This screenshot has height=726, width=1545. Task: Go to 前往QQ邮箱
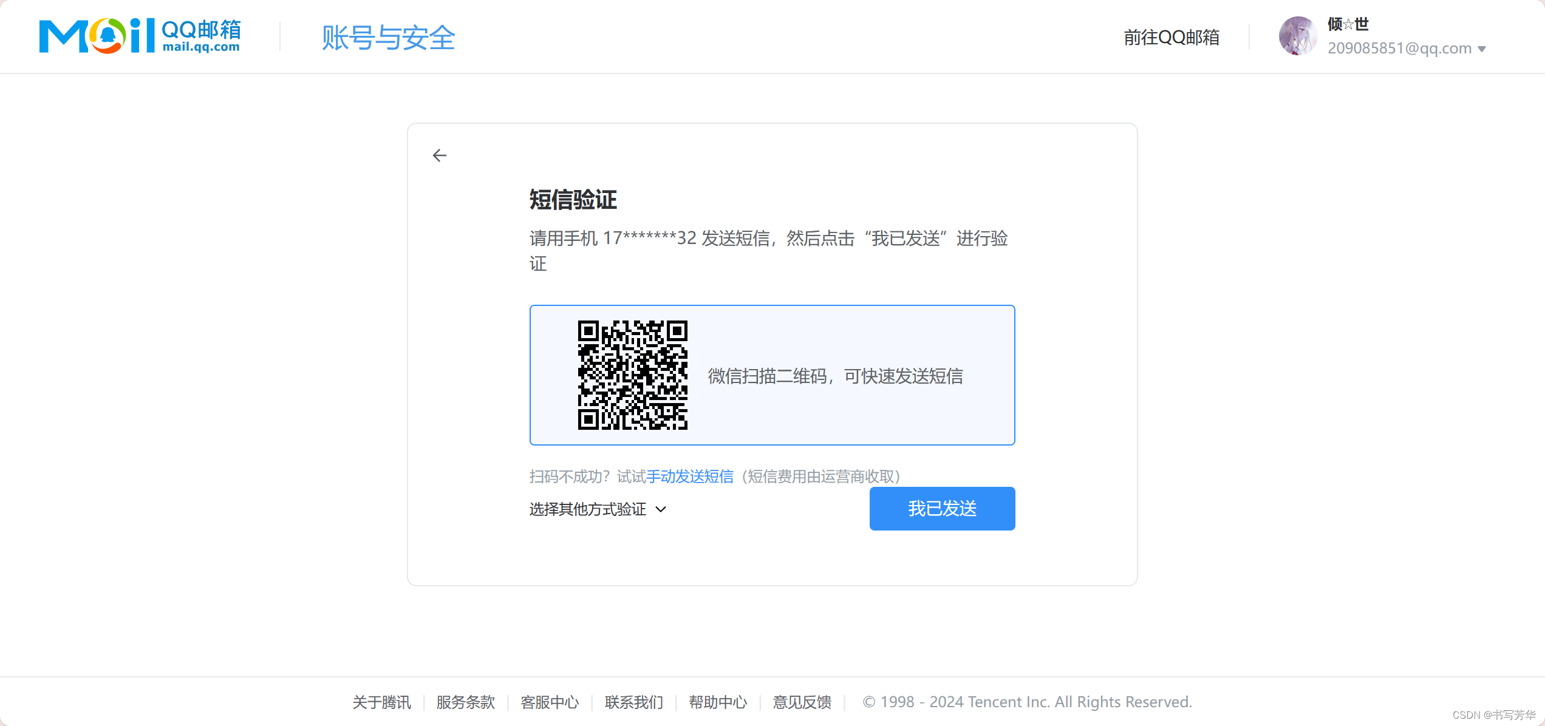pyautogui.click(x=1172, y=37)
